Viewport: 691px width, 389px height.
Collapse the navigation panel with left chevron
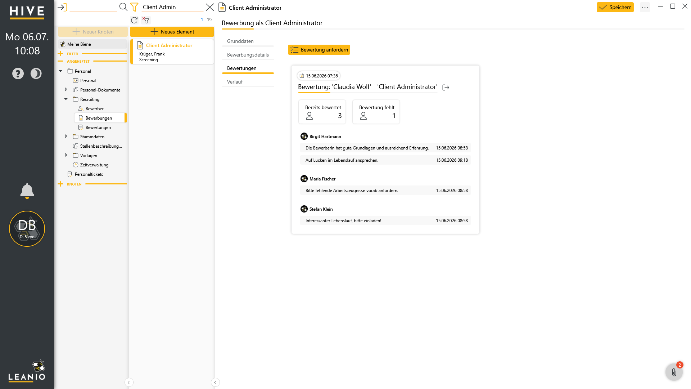point(129,383)
